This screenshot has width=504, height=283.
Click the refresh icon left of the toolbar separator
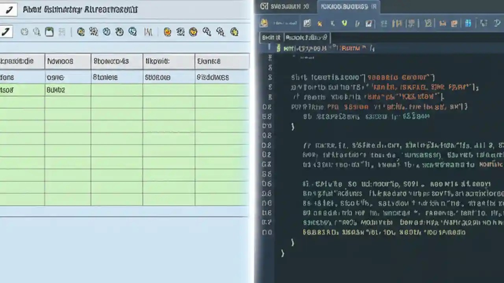coord(24,32)
